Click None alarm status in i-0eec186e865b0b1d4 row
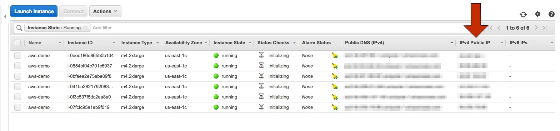560x131 pixels. (x=307, y=55)
